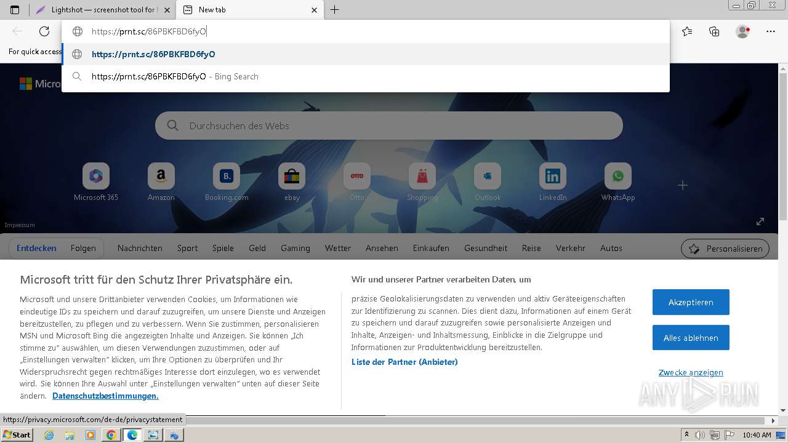Open the Shopping quick link
The image size is (788, 443).
pos(422,182)
